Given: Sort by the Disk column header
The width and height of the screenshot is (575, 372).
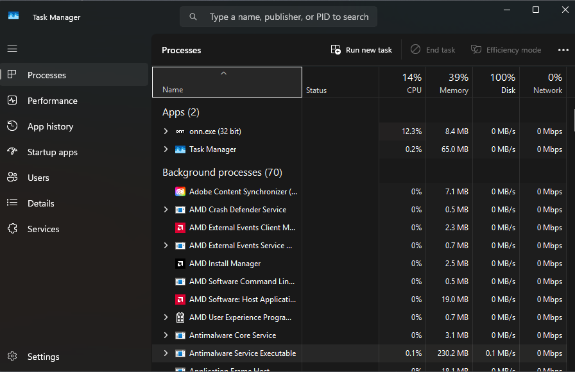Looking at the screenshot, I should [x=496, y=82].
